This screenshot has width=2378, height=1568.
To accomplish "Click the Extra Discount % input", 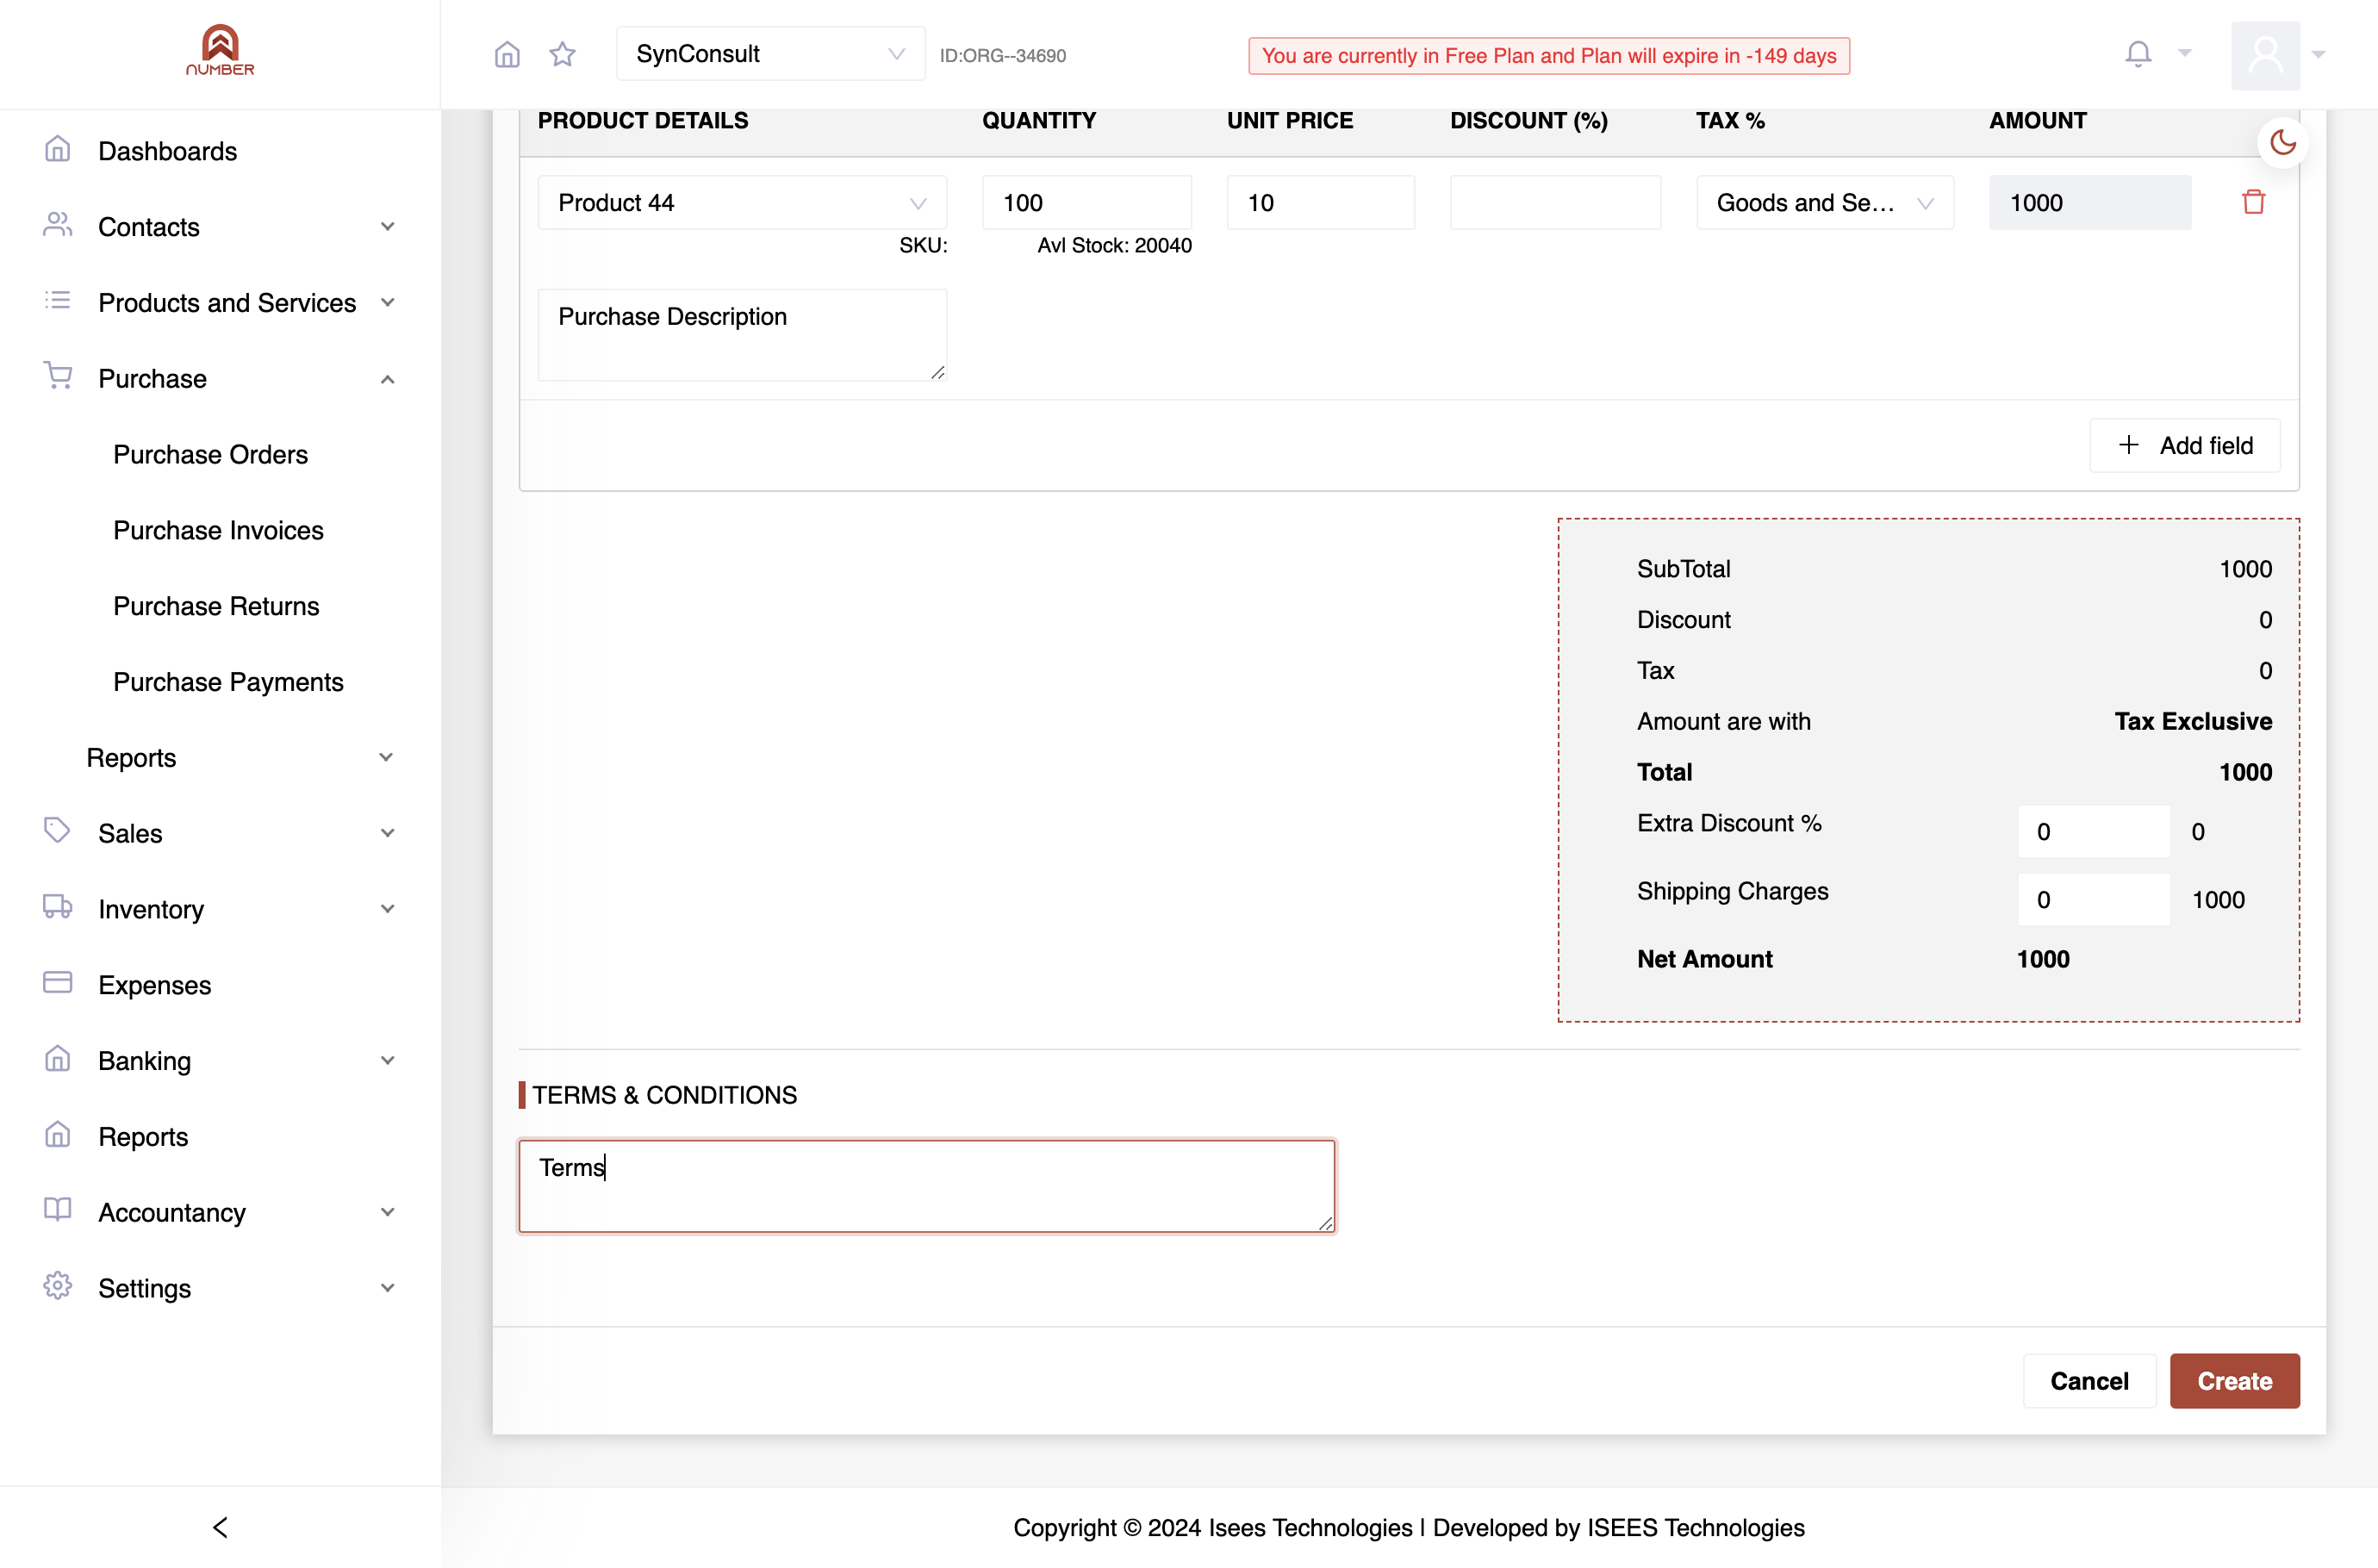I will point(2093,832).
